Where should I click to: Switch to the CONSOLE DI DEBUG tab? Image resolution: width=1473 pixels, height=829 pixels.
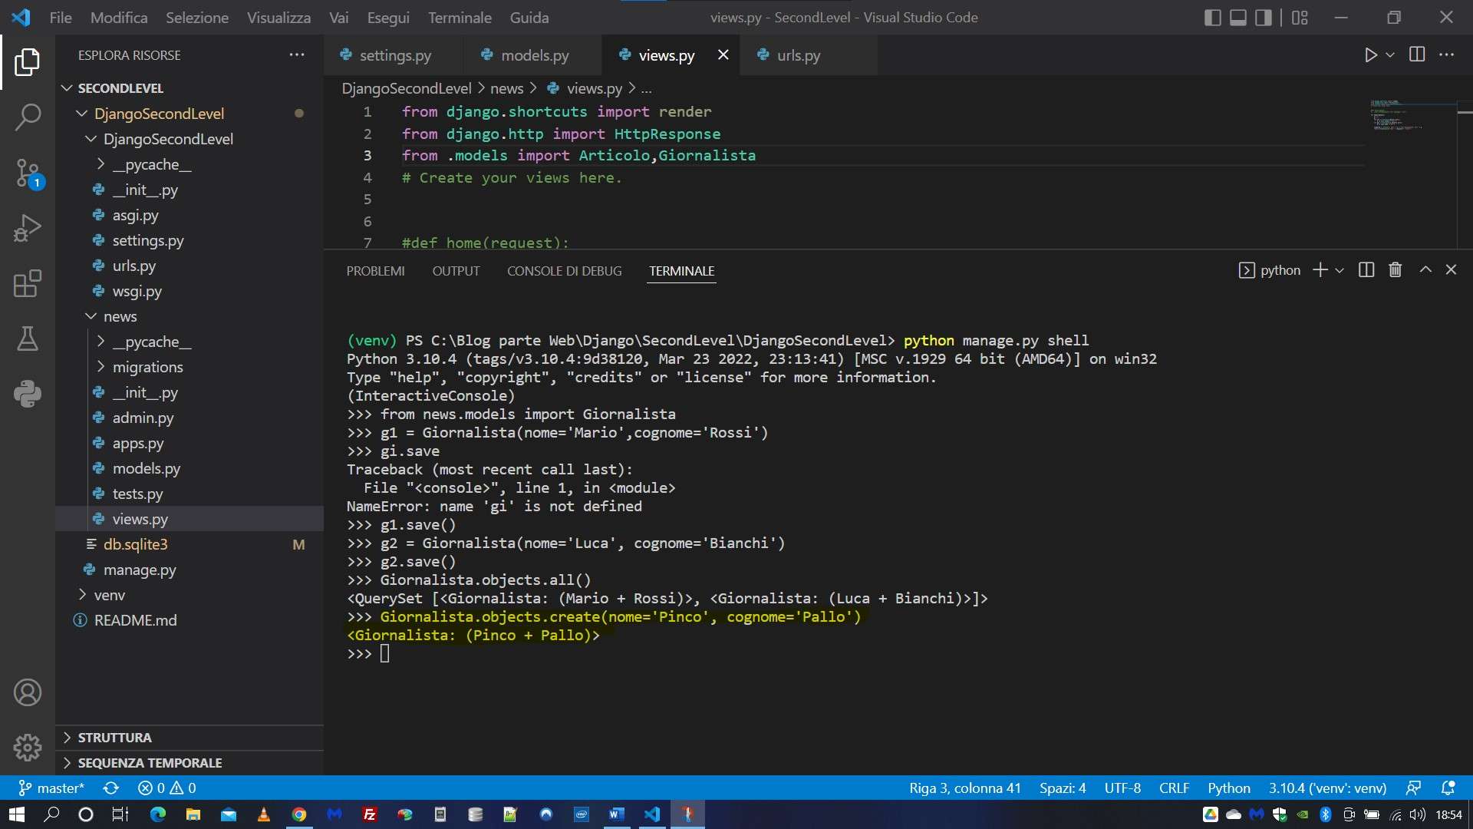point(564,271)
